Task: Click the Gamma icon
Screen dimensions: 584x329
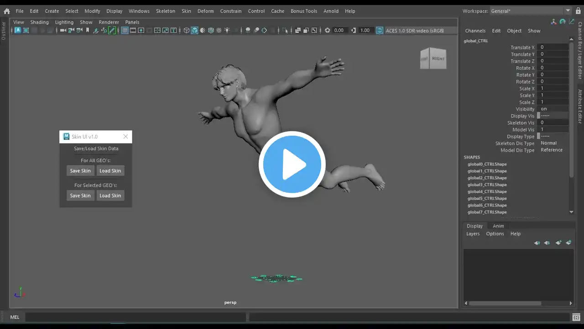Action: [x=354, y=31]
